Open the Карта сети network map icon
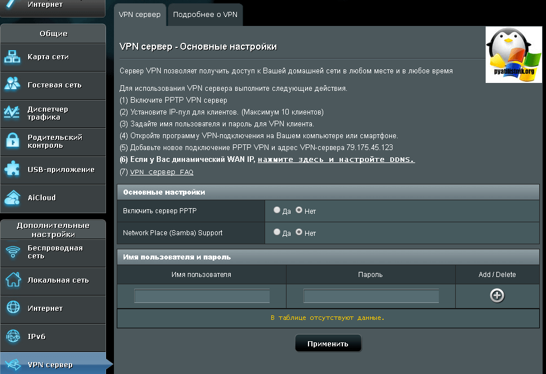This screenshot has width=546, height=374. (x=12, y=57)
